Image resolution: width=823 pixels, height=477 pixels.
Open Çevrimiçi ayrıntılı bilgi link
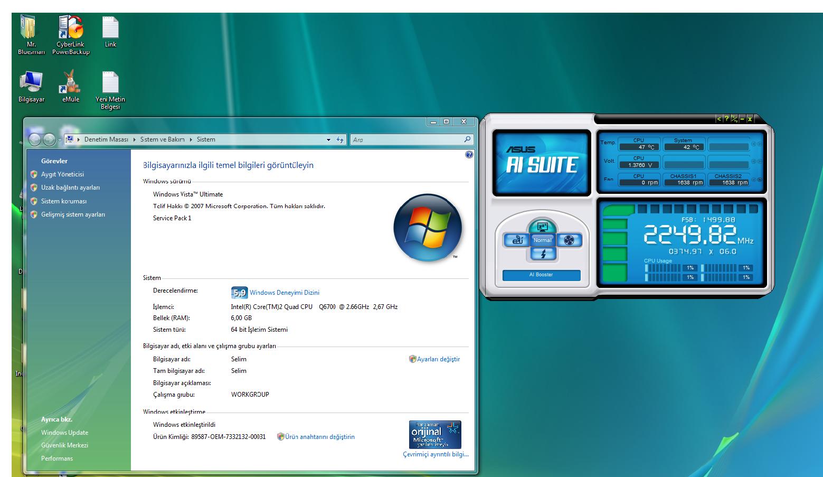coord(436,454)
